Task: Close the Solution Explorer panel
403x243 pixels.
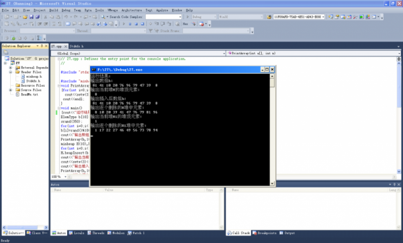Action: click(x=46, y=46)
